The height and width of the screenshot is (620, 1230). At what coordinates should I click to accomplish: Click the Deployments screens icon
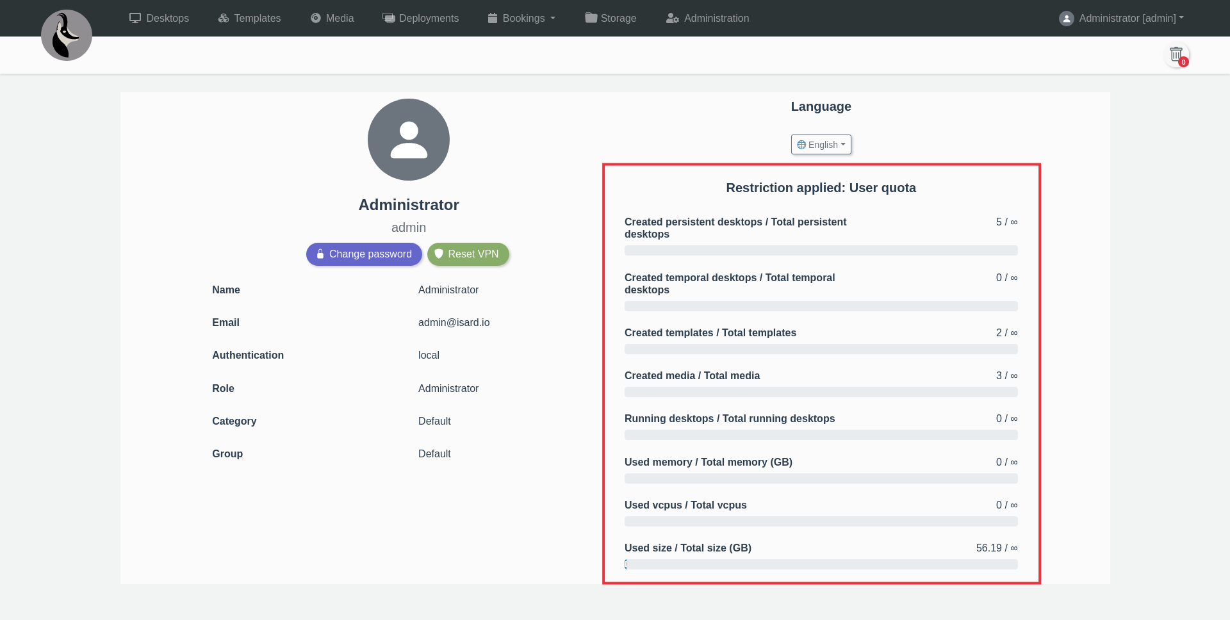tap(388, 18)
